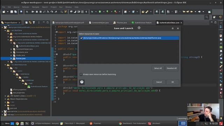The image size is (224, 126).
Task: Click the Save toolbar icon
Action: point(12,12)
